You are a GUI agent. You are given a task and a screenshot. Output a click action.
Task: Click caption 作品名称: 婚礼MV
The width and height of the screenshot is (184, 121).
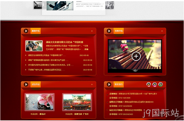[38, 114]
